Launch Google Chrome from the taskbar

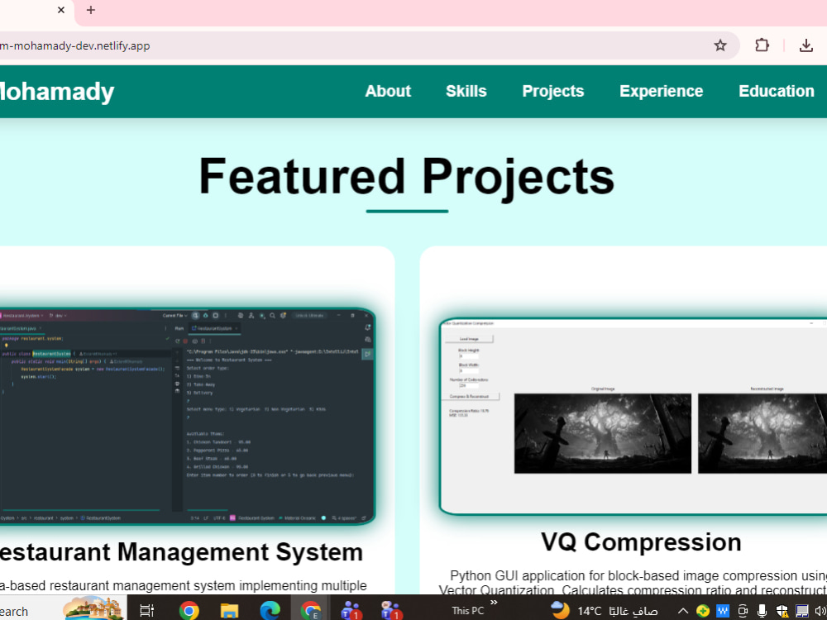click(189, 611)
